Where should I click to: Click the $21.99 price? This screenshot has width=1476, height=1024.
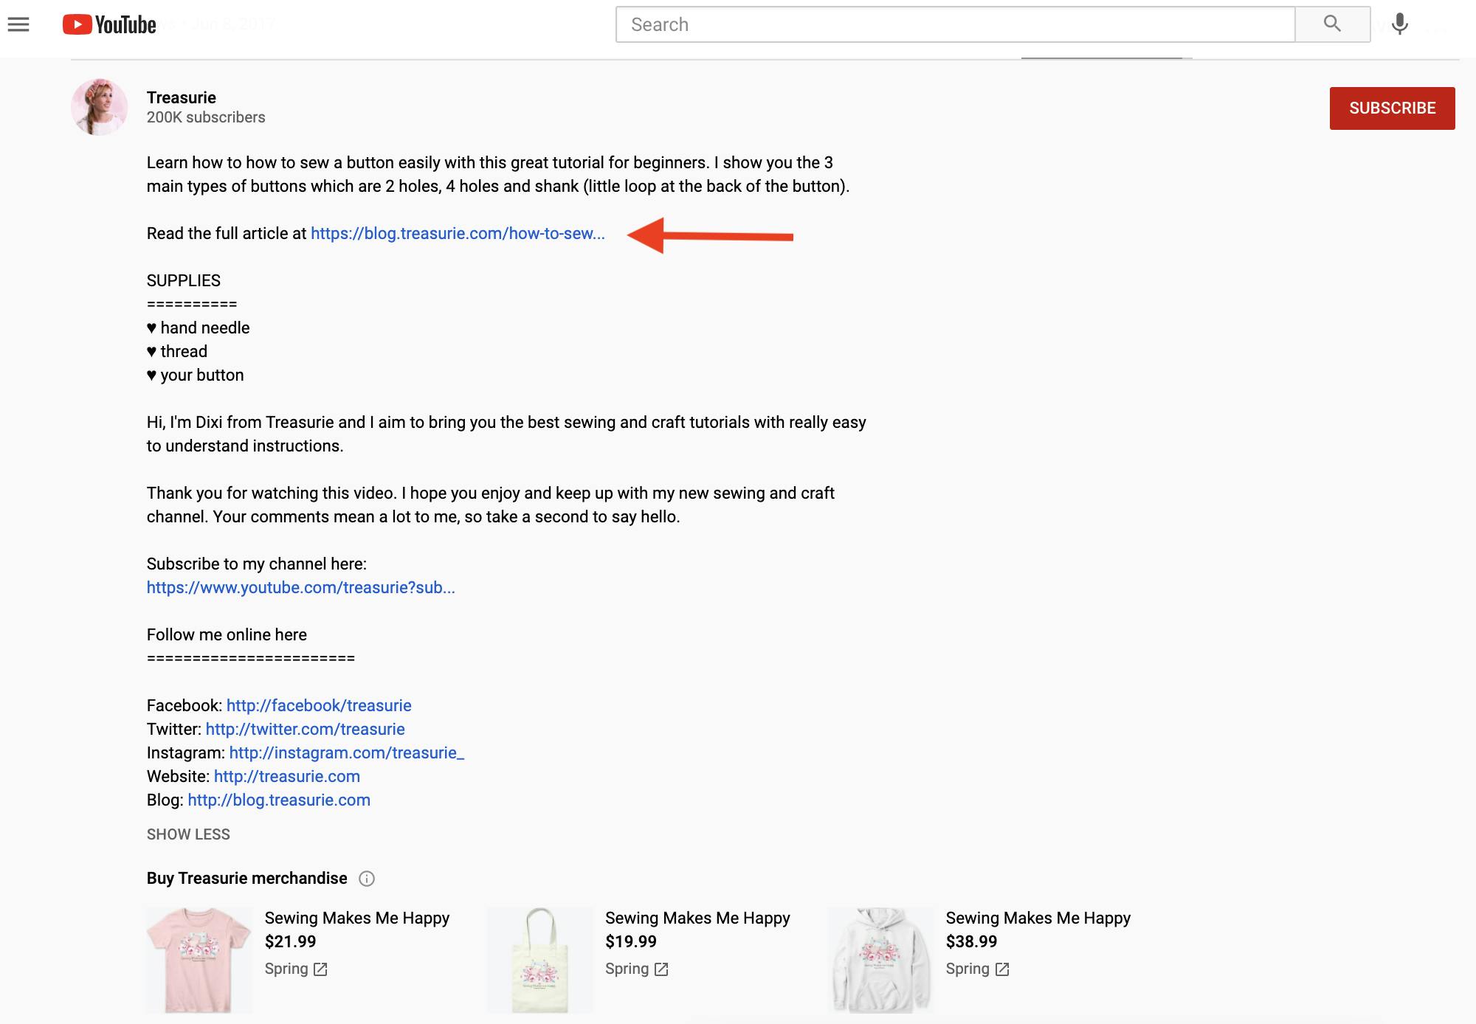(x=290, y=941)
